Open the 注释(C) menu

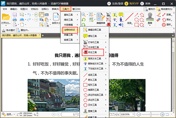tap(45, 9)
